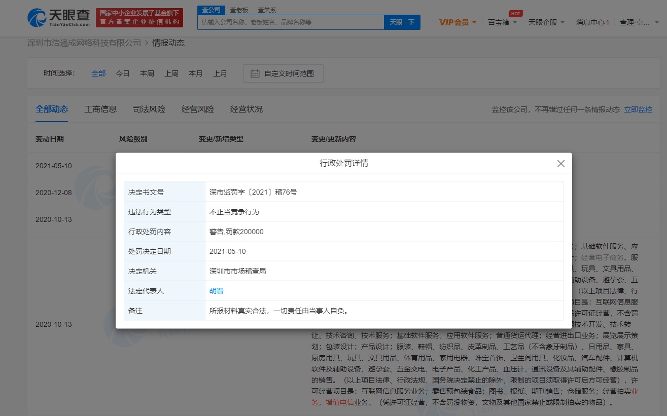Expand the 天眼企服 menu
667x416 pixels.
tap(546, 22)
